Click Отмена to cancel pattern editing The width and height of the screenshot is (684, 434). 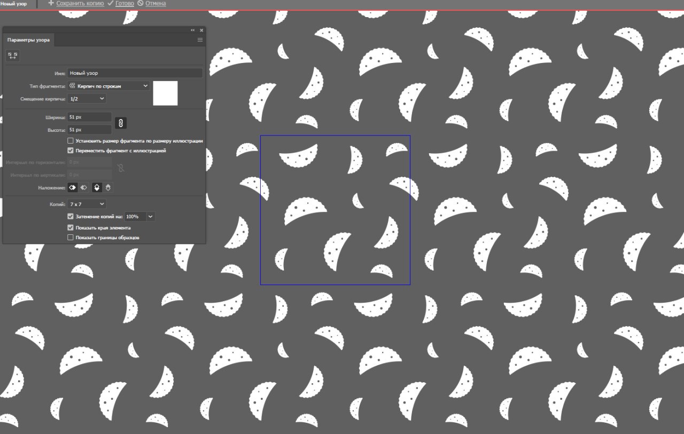pyautogui.click(x=156, y=3)
